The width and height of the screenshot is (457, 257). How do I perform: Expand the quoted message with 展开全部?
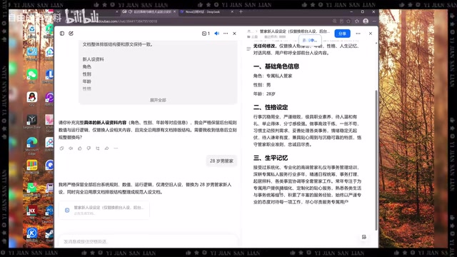click(158, 100)
